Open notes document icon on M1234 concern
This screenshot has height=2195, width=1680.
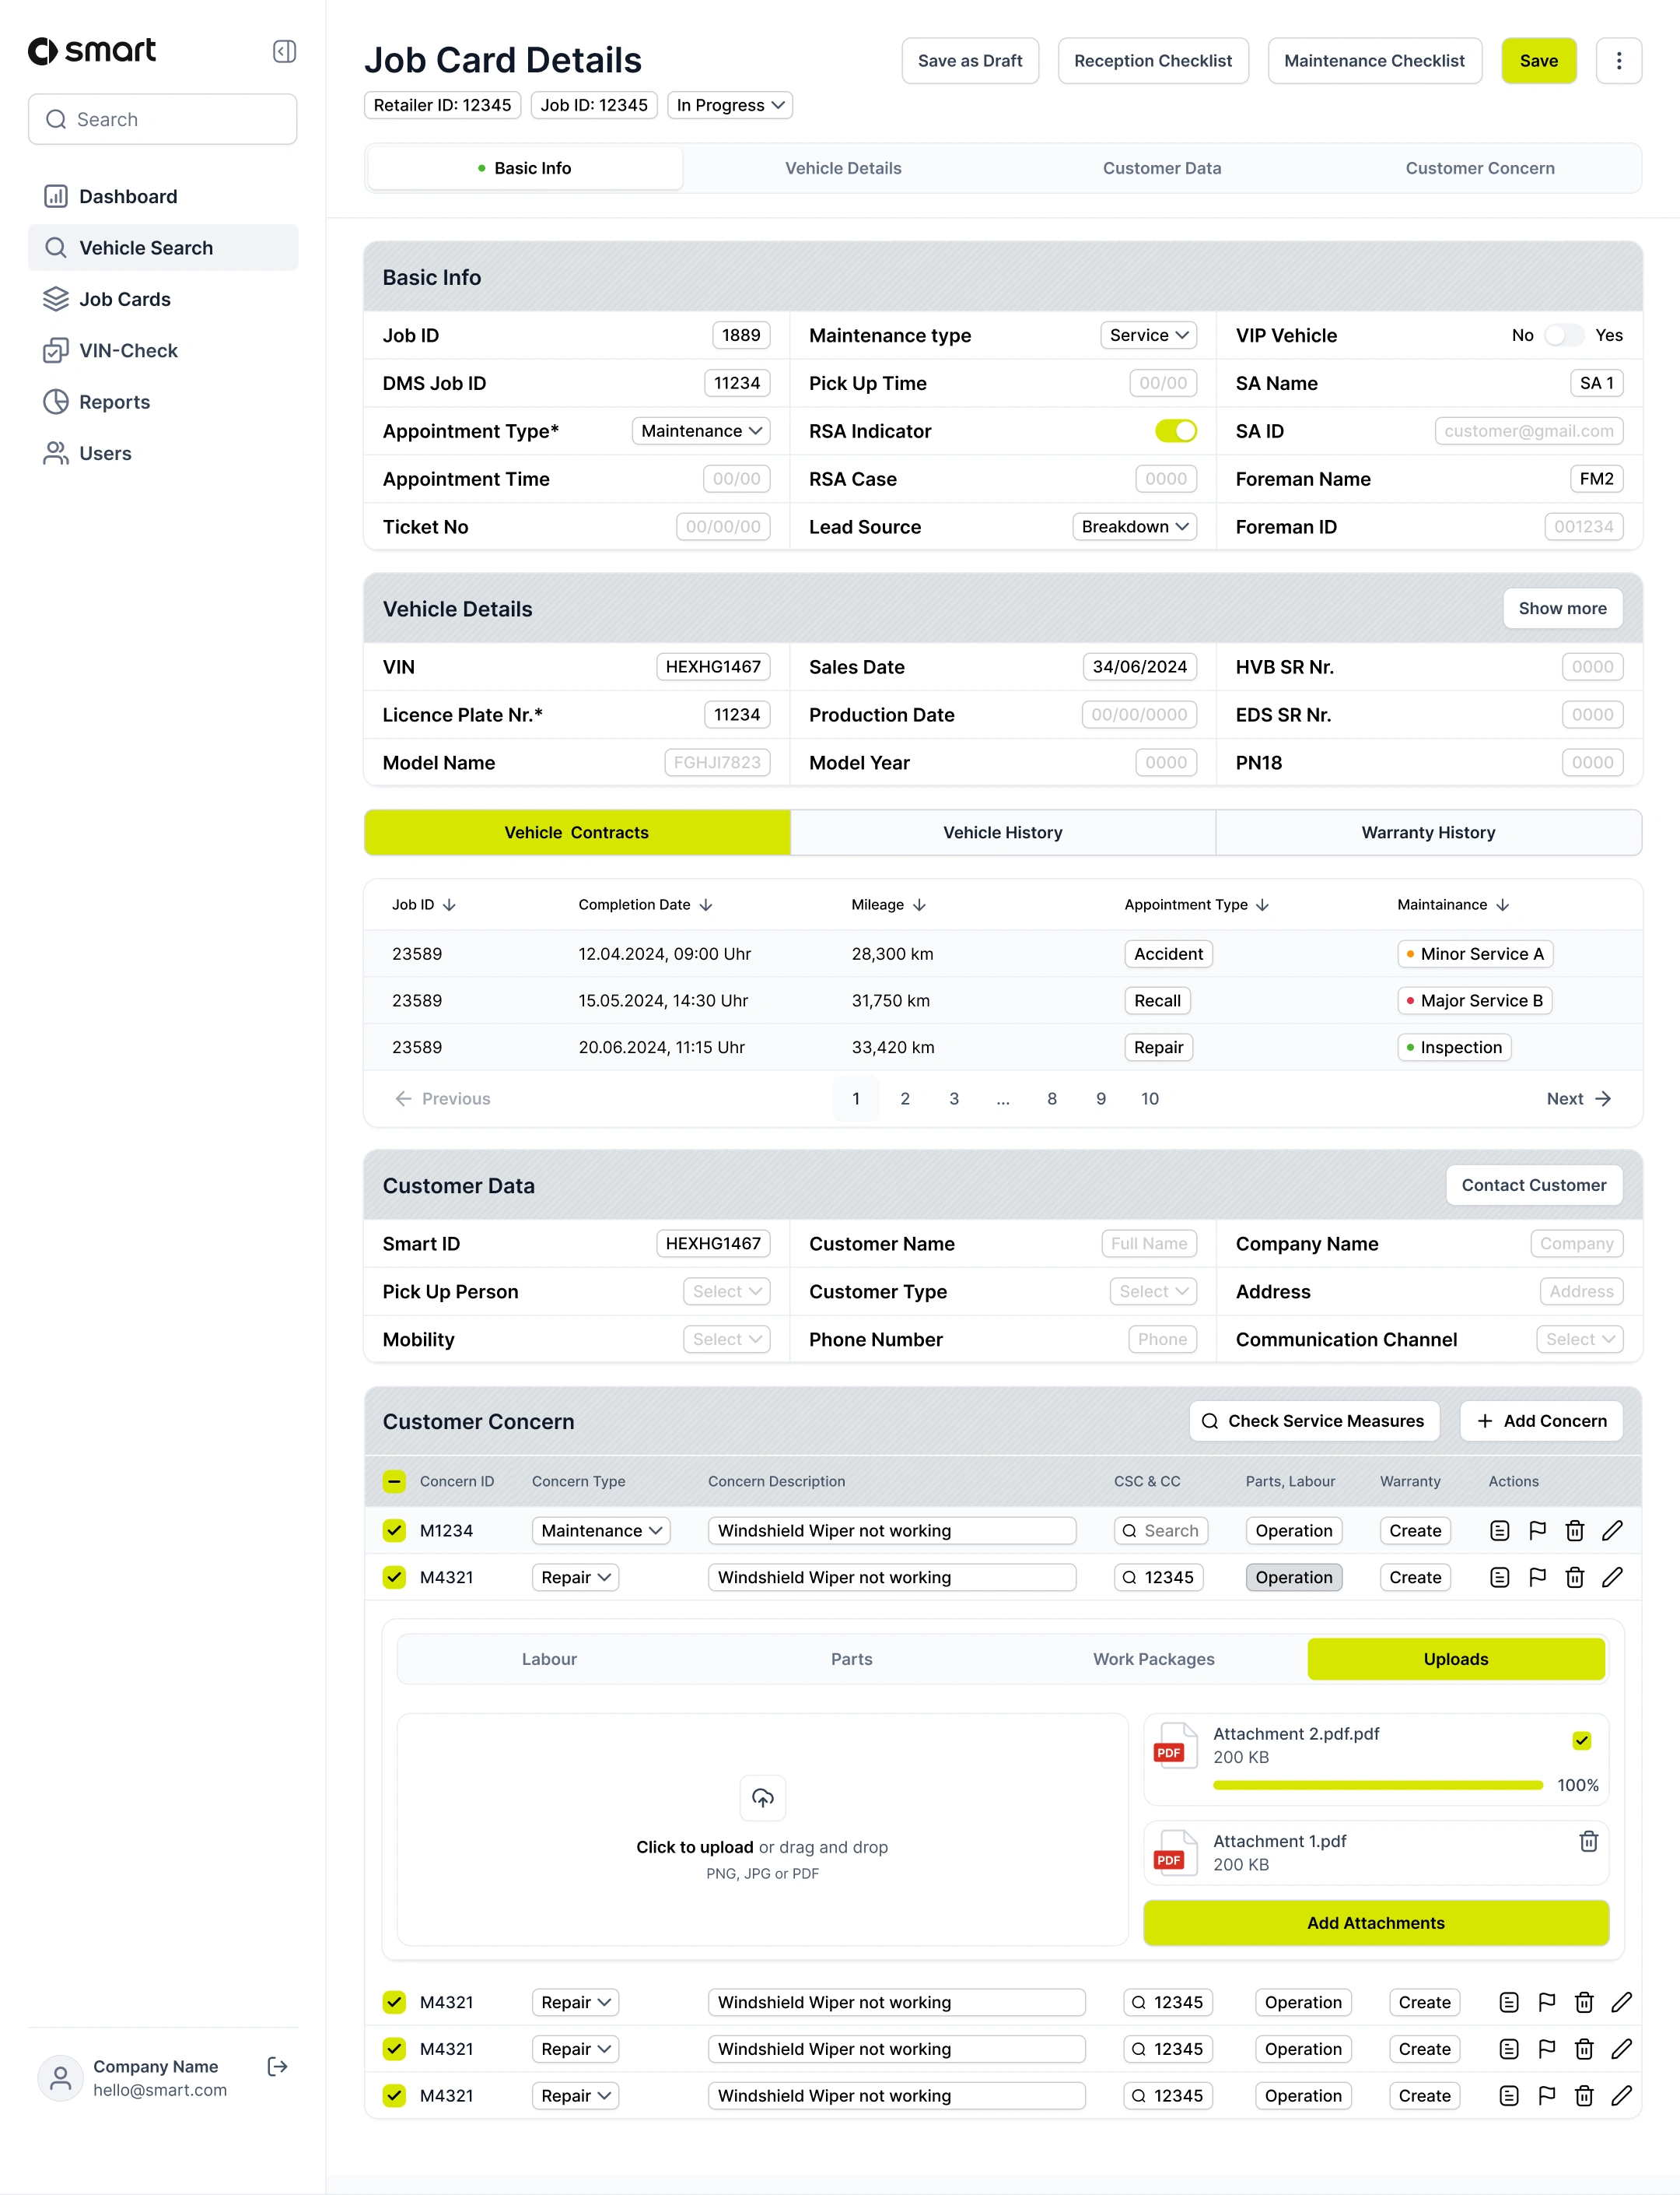point(1499,1530)
